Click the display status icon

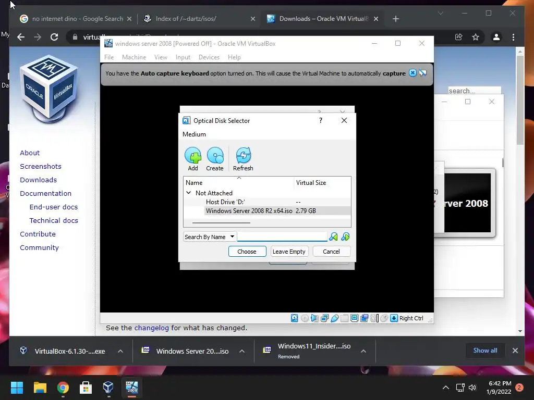click(x=354, y=318)
